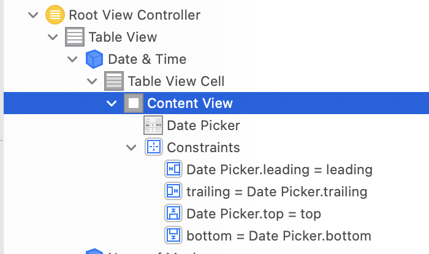Screen dimensions: 429x254
Task: Click the yellow Root View Controller icon
Action: click(x=55, y=15)
